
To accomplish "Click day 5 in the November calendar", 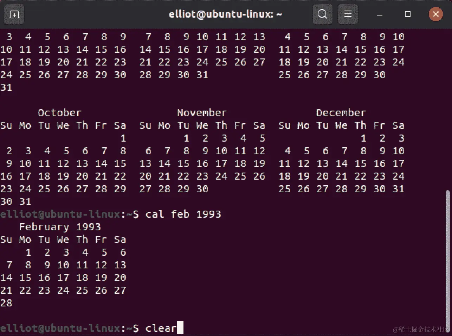I will point(262,138).
